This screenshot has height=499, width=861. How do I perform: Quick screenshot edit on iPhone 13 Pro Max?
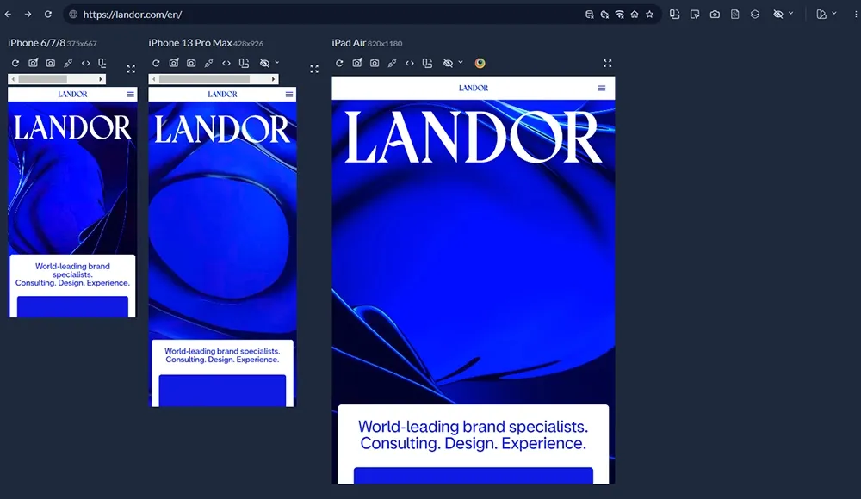(x=174, y=63)
